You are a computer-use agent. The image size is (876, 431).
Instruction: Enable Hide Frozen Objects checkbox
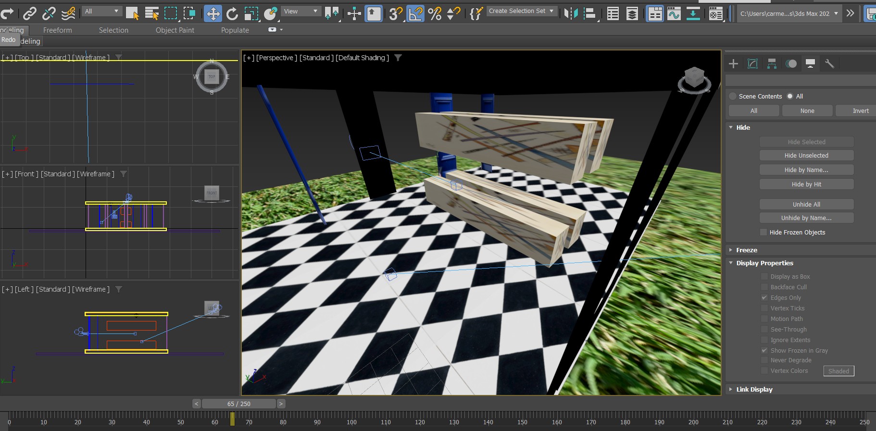pos(763,233)
